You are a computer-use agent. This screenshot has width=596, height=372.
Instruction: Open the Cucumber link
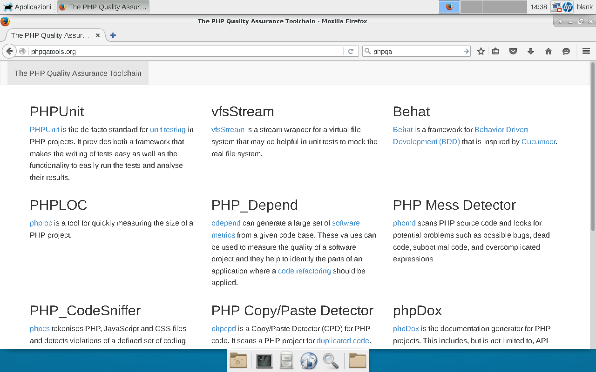point(539,141)
